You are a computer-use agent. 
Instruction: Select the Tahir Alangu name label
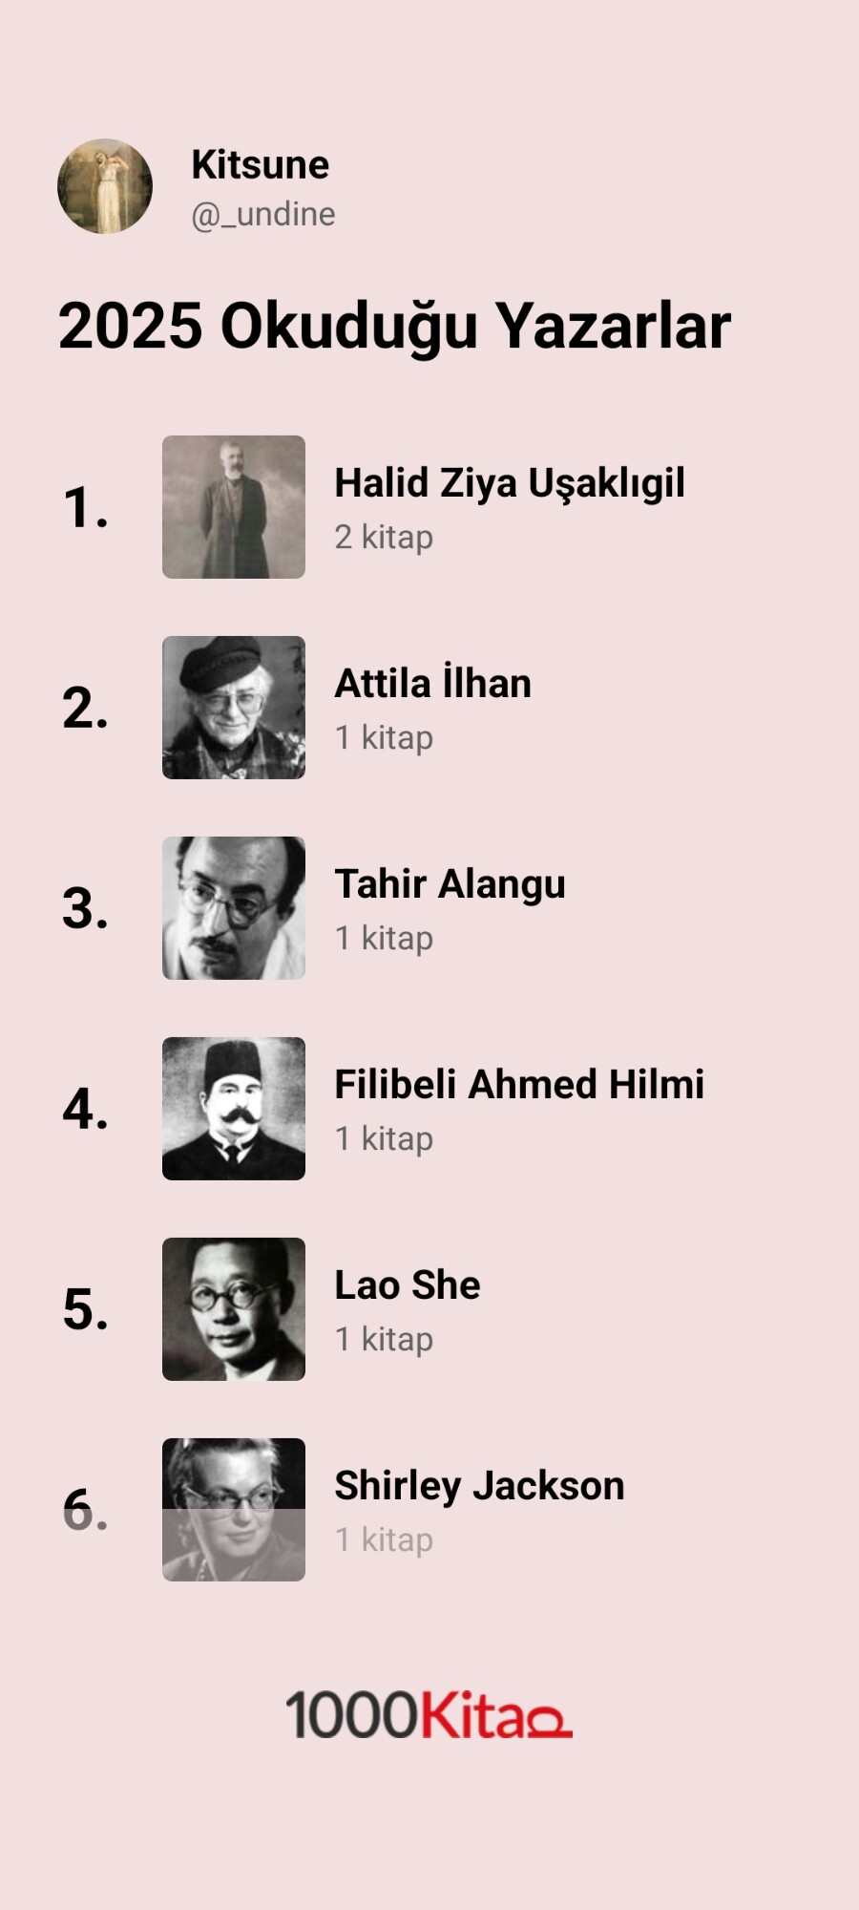(x=450, y=884)
